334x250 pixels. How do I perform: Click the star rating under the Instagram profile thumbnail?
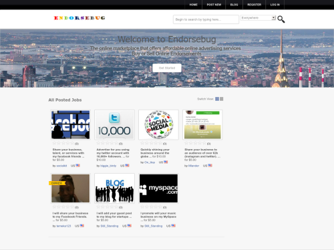pyautogui.click(x=196, y=143)
